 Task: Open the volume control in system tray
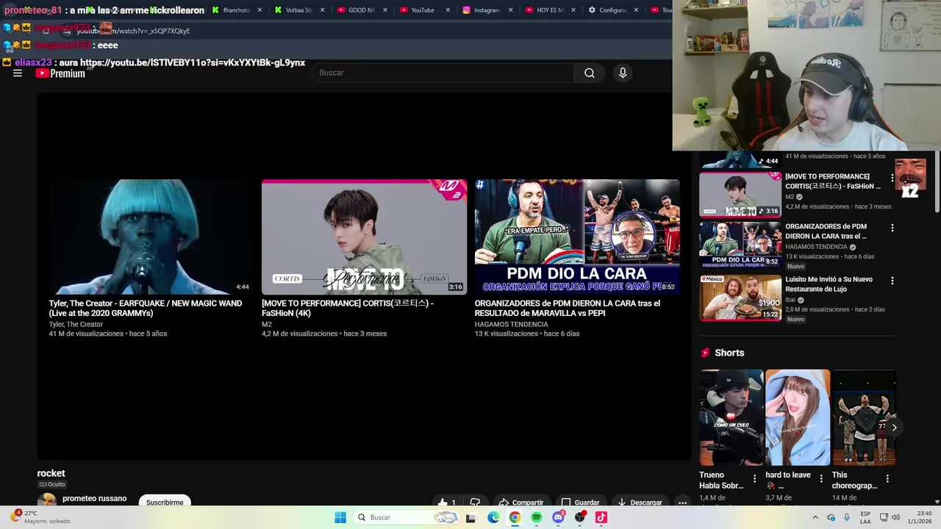[895, 517]
